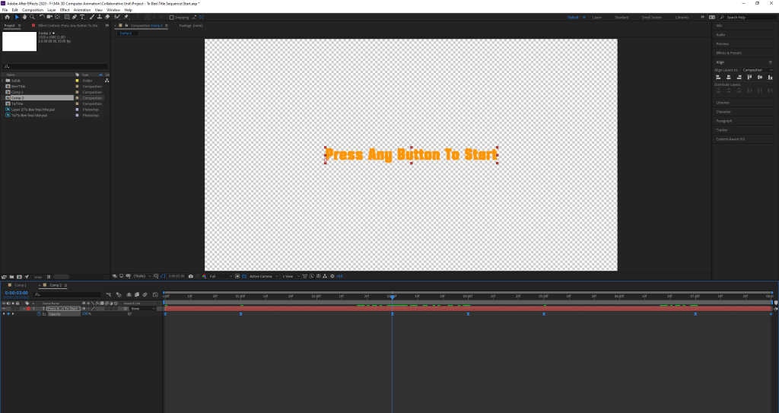The width and height of the screenshot is (779, 413).
Task: Open the Preview panel
Action: (x=723, y=44)
